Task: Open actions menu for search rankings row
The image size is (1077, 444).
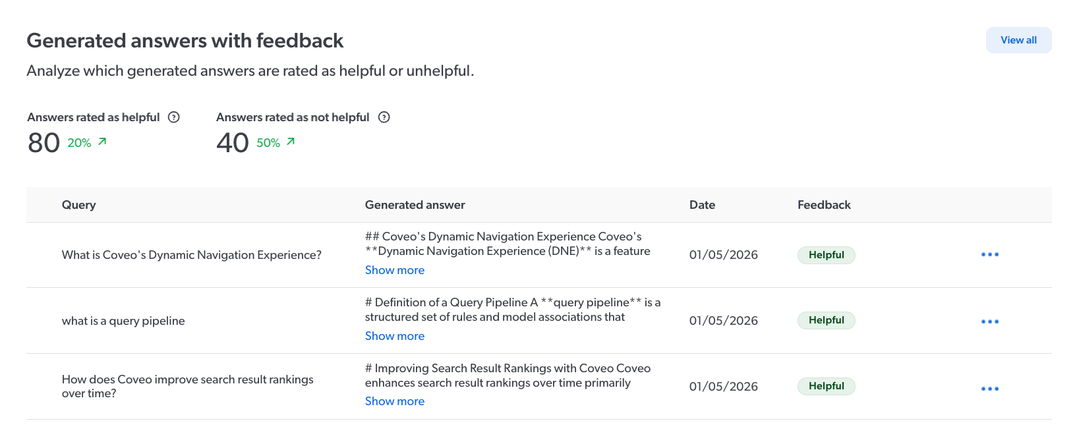Action: coord(989,388)
